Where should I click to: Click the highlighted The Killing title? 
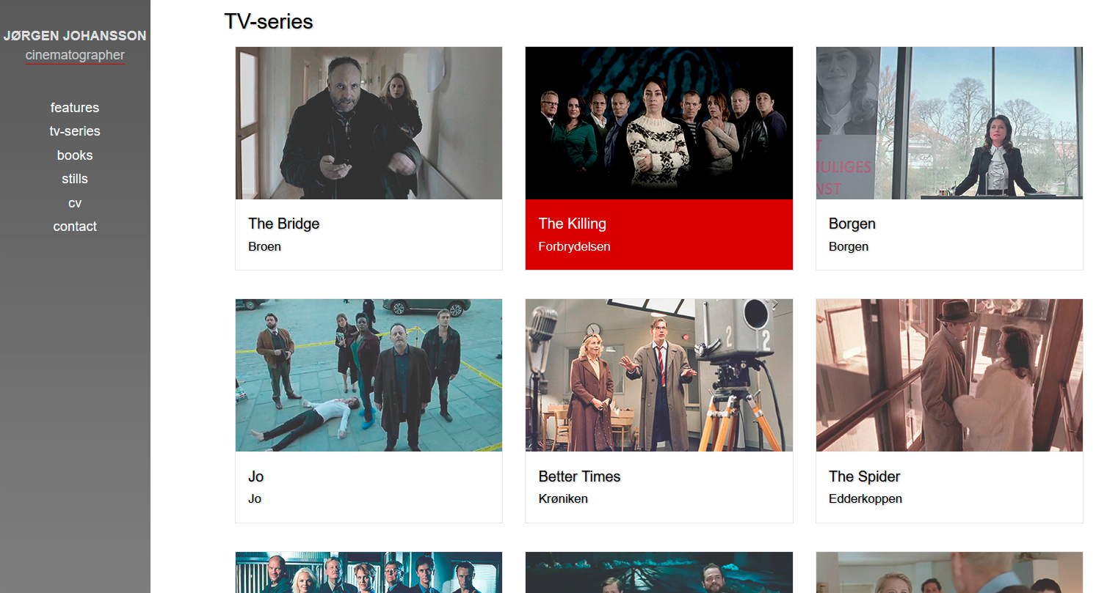pyautogui.click(x=573, y=224)
